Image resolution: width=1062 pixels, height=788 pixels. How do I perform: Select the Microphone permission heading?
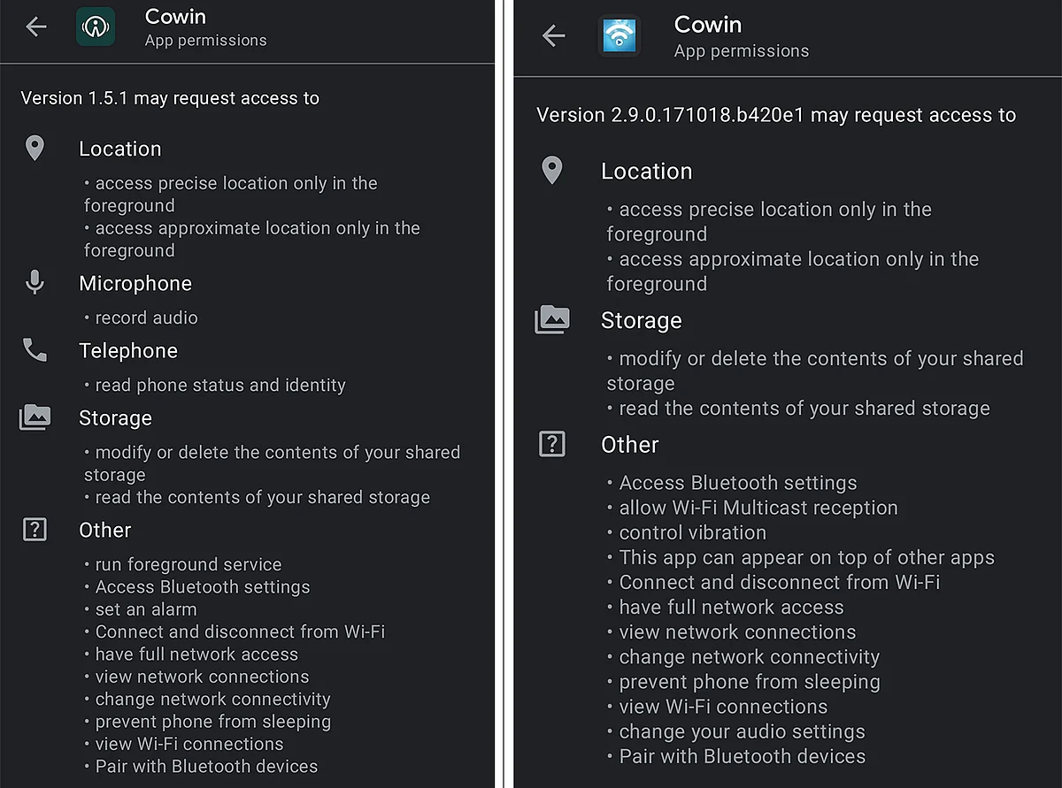tap(135, 283)
